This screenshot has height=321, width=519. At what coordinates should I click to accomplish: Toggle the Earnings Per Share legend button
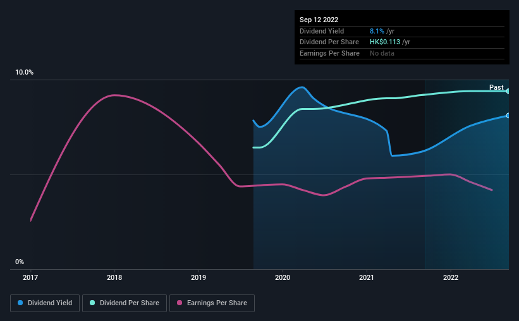click(x=212, y=303)
